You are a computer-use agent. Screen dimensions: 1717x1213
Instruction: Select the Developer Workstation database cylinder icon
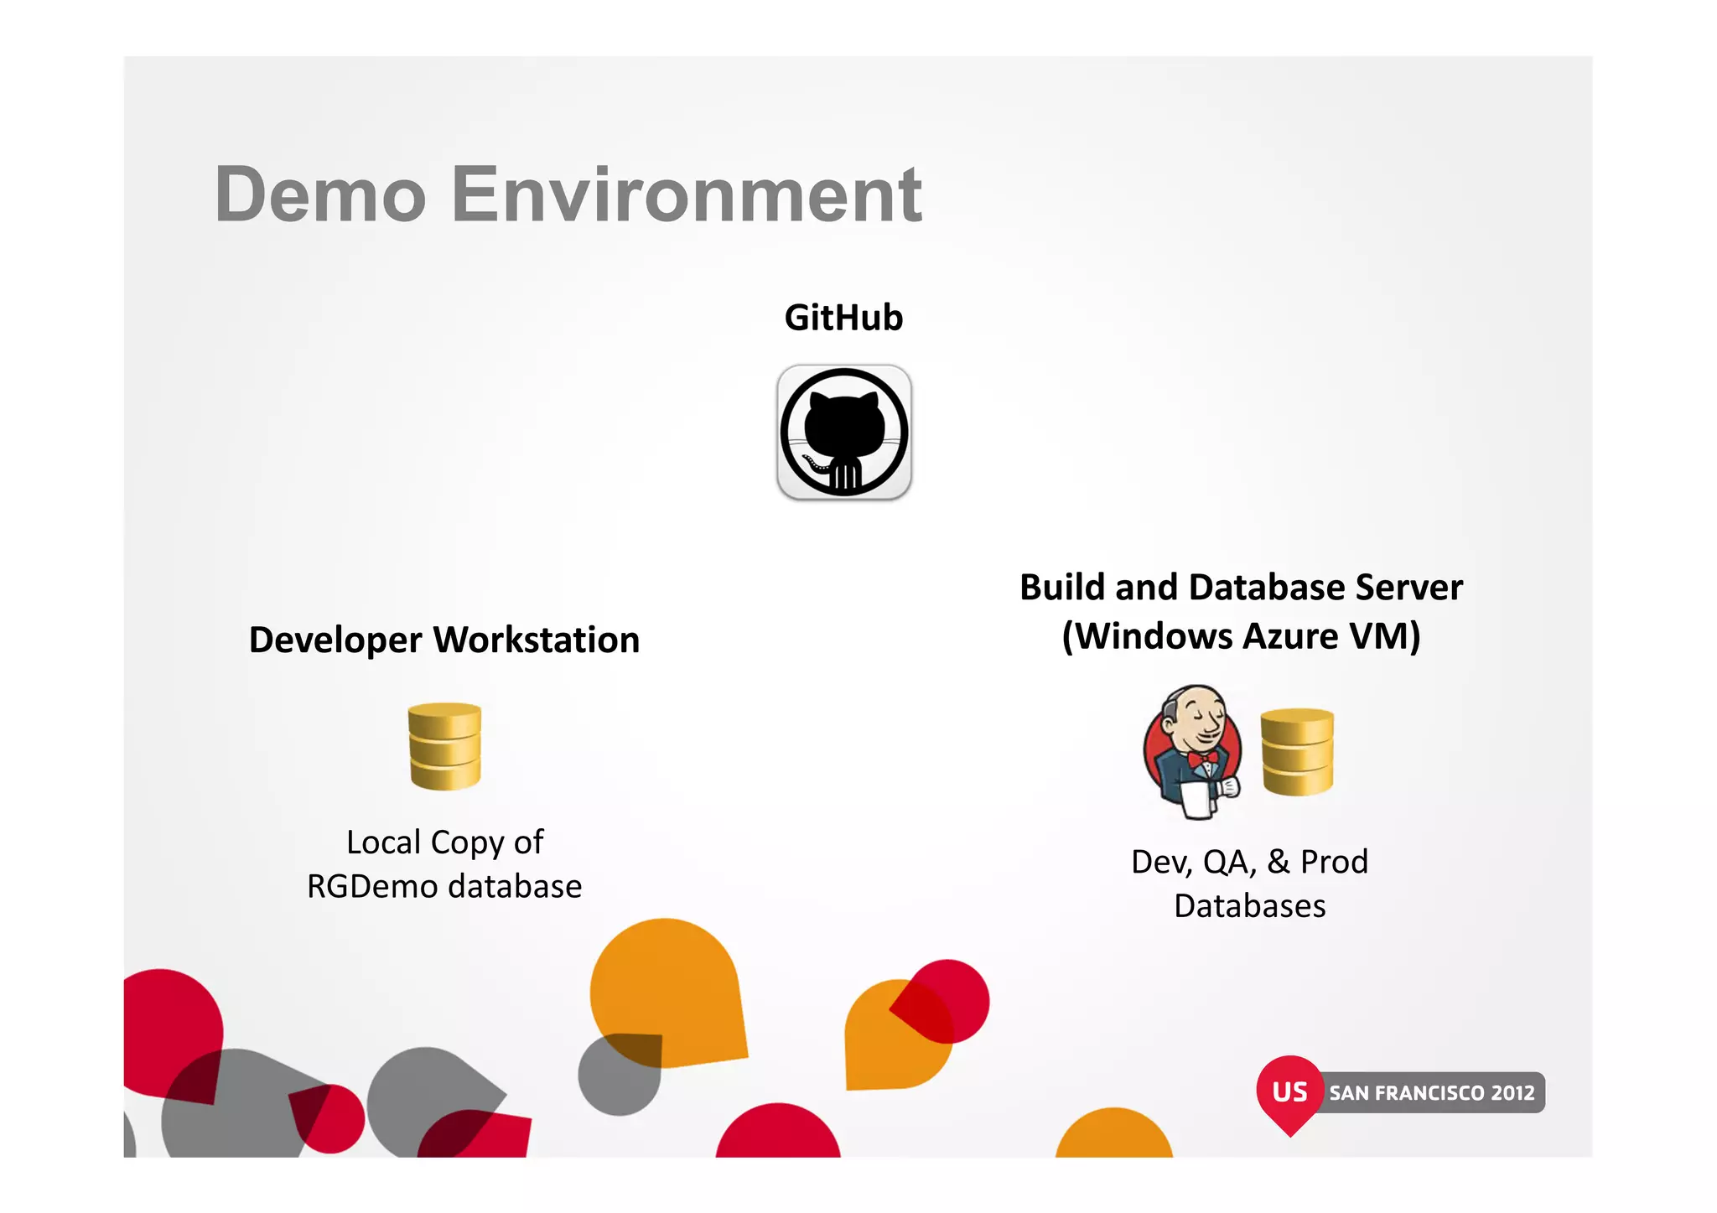click(x=444, y=746)
